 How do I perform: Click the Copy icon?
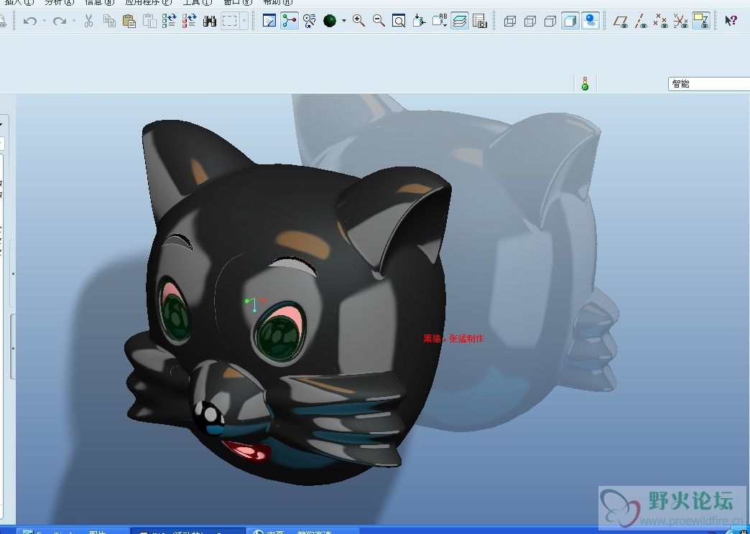click(109, 21)
